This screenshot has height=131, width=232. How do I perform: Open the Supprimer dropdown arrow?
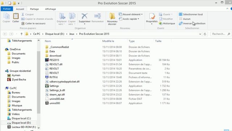[84, 24]
